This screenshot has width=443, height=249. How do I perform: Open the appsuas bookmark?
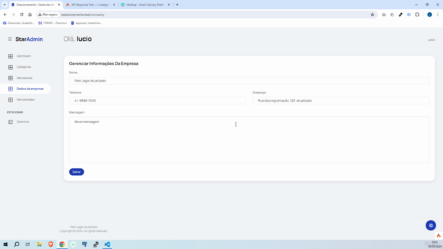point(86,23)
